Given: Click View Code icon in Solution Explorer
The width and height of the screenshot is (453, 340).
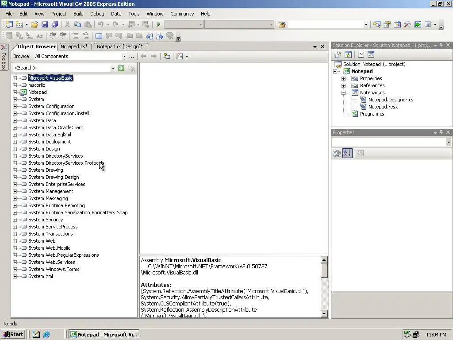Looking at the screenshot, I should click(361, 54).
